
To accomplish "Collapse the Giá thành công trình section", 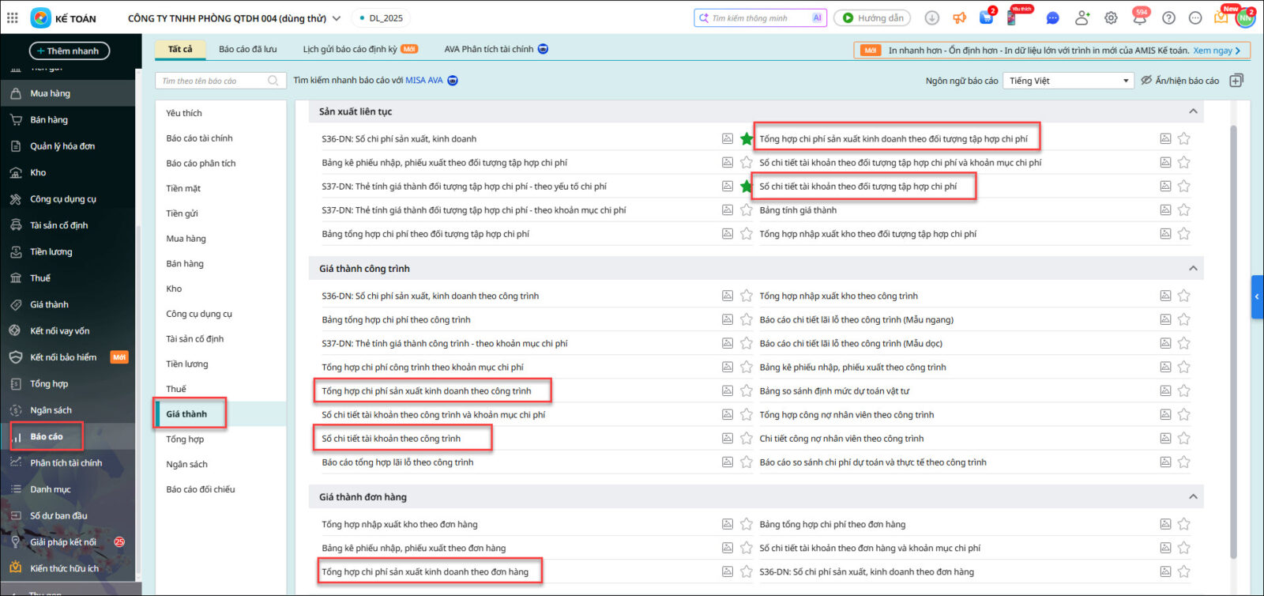I will [x=1193, y=269].
